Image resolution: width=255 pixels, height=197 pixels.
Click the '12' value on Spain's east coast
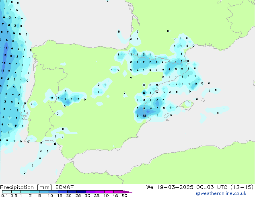(144, 115)
